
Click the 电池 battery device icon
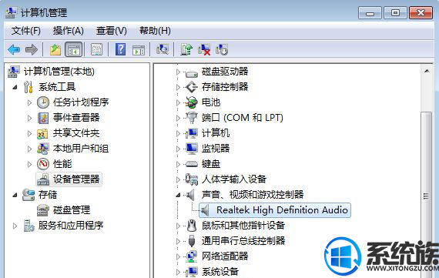(x=191, y=102)
